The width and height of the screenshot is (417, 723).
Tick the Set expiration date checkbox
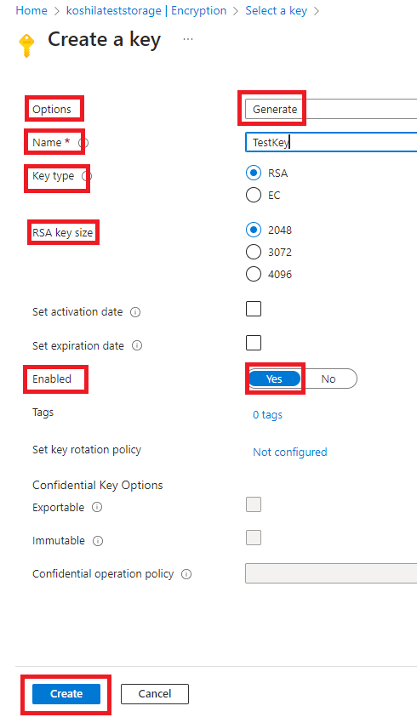click(254, 343)
